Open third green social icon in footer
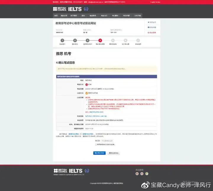 pyautogui.click(x=147, y=174)
